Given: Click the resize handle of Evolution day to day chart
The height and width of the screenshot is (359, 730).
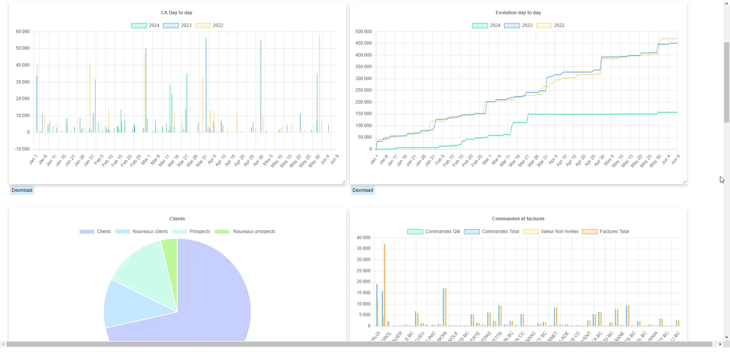Looking at the screenshot, I should pos(684,182).
